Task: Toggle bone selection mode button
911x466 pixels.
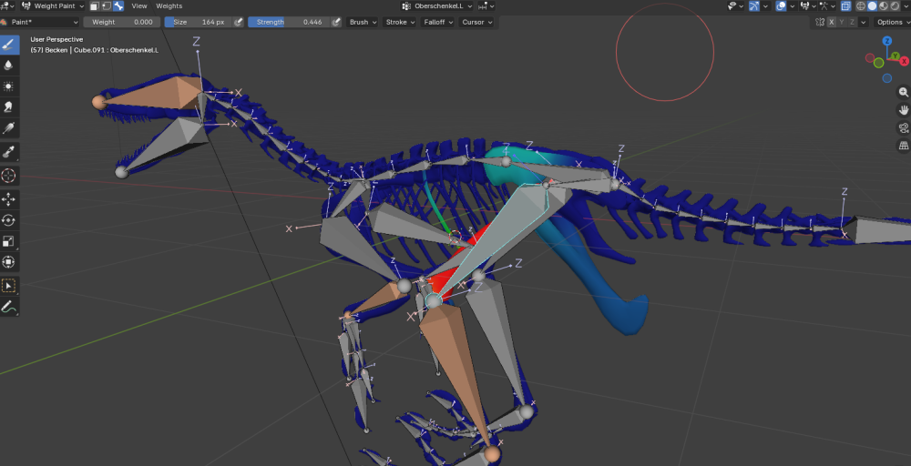Action: tap(118, 5)
